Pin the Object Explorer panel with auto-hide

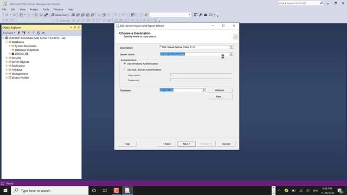(x=75, y=28)
